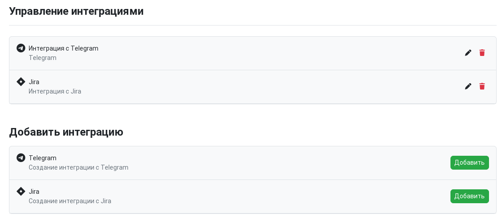Add a new Jira integration with Добавить button

point(469,196)
